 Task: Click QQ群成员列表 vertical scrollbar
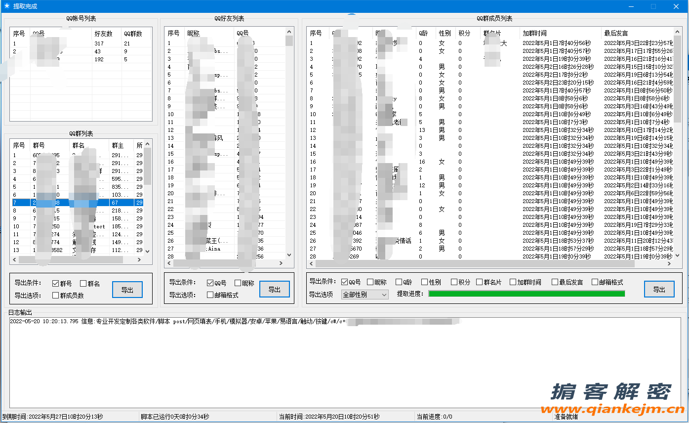[678, 143]
